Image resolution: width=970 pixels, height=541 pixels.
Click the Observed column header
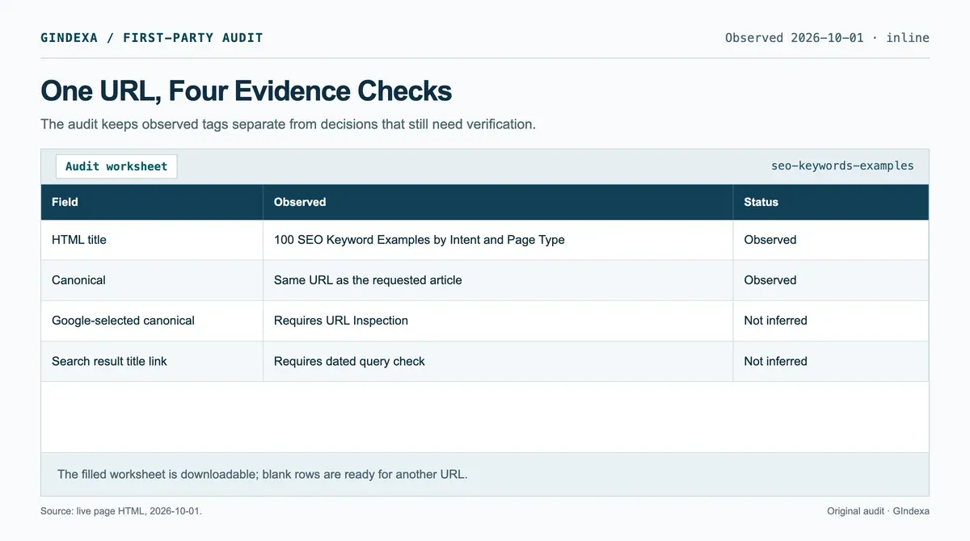[x=498, y=202]
